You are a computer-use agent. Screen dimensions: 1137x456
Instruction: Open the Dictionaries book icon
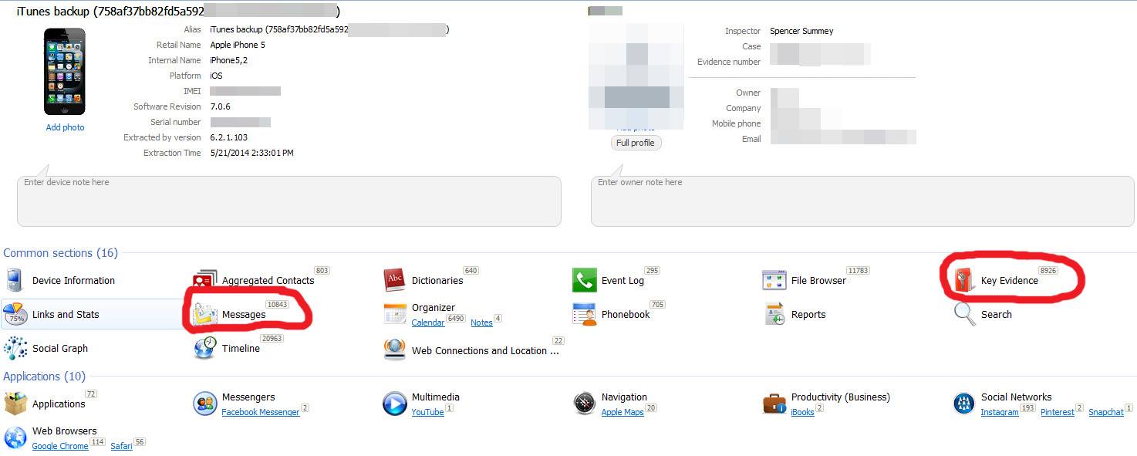pyautogui.click(x=394, y=280)
